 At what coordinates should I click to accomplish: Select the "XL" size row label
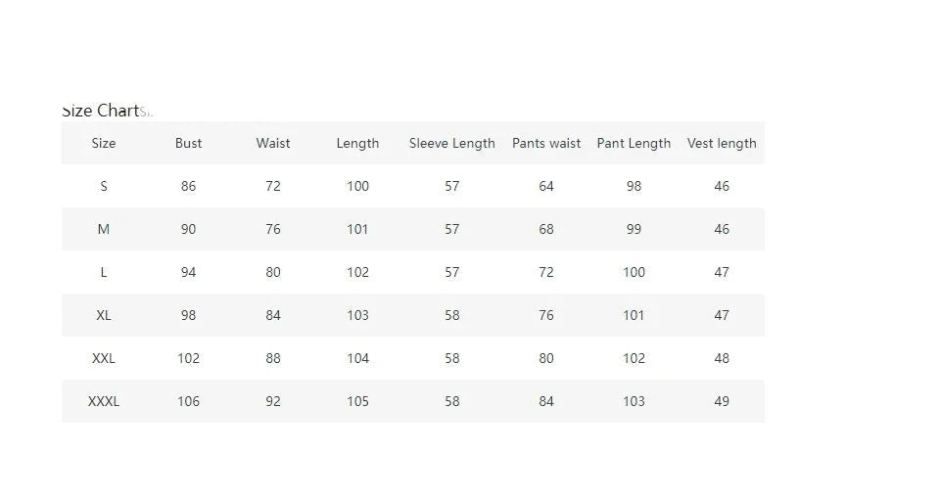[x=104, y=315]
